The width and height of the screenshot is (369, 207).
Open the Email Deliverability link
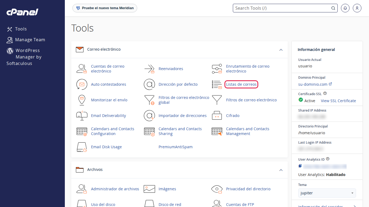click(x=109, y=116)
